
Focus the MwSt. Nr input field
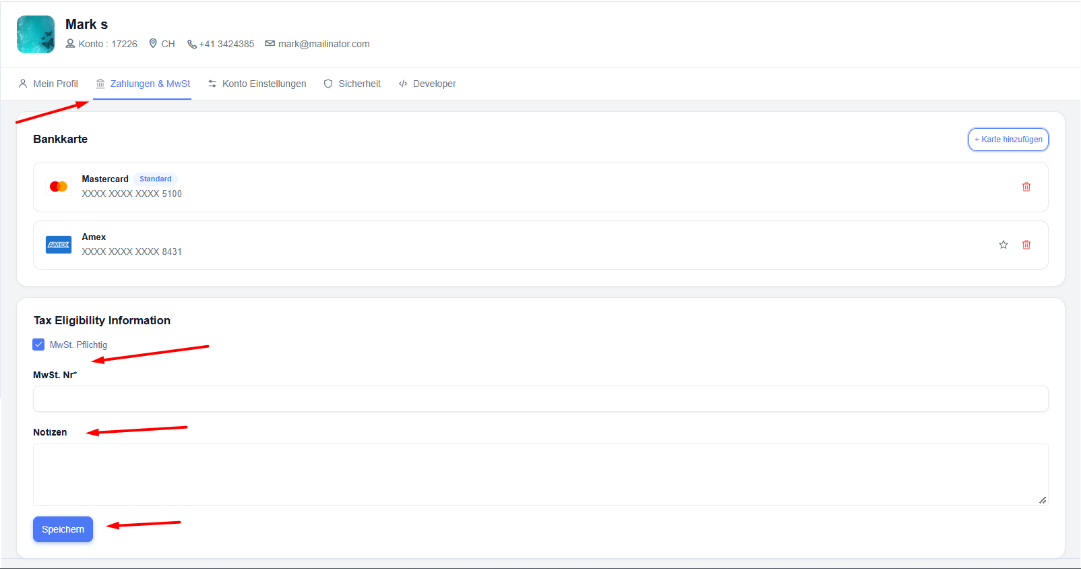pyautogui.click(x=540, y=398)
